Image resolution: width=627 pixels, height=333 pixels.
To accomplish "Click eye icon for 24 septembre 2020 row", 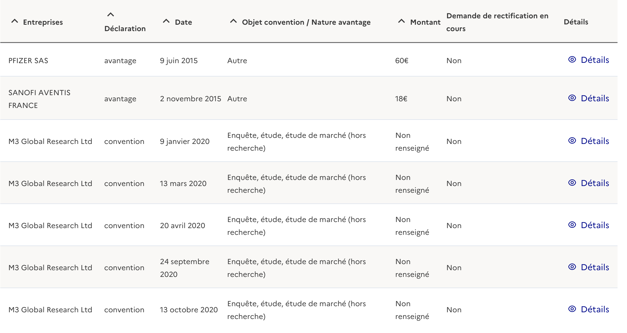I will pos(572,267).
